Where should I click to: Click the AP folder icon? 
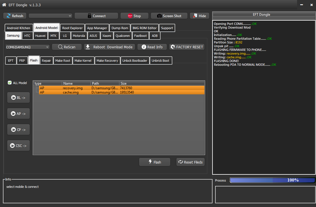(13, 114)
